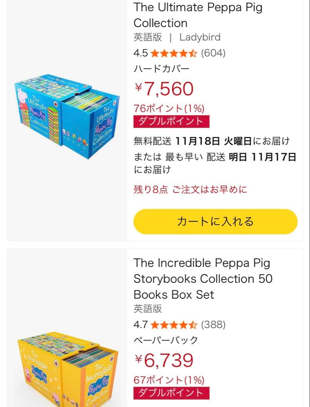Click the Ladybird publisher link
The image size is (310, 407).
(x=200, y=37)
